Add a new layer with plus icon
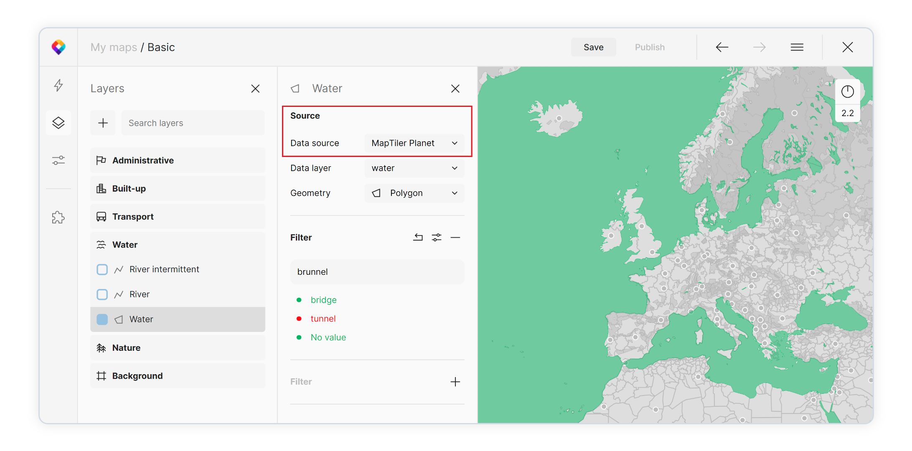912x451 pixels. click(103, 123)
